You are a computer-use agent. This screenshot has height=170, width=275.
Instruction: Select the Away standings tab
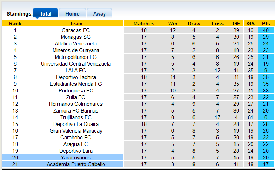[99, 14]
